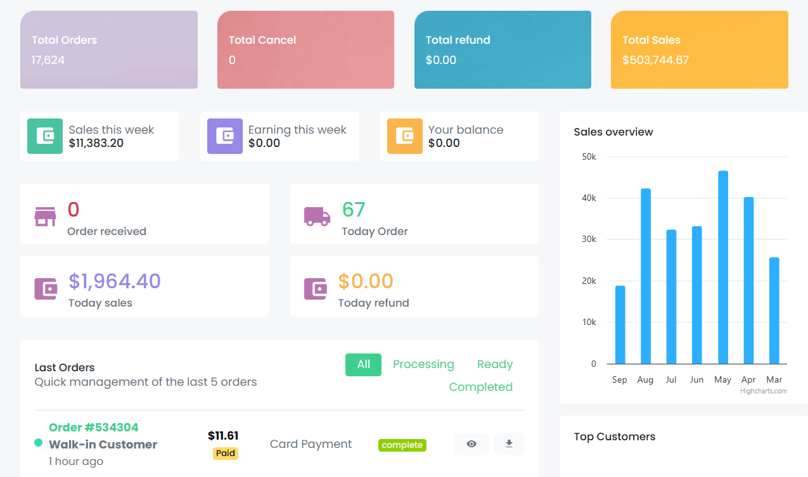Click the Today sales wallet icon
The height and width of the screenshot is (477, 808).
point(46,288)
